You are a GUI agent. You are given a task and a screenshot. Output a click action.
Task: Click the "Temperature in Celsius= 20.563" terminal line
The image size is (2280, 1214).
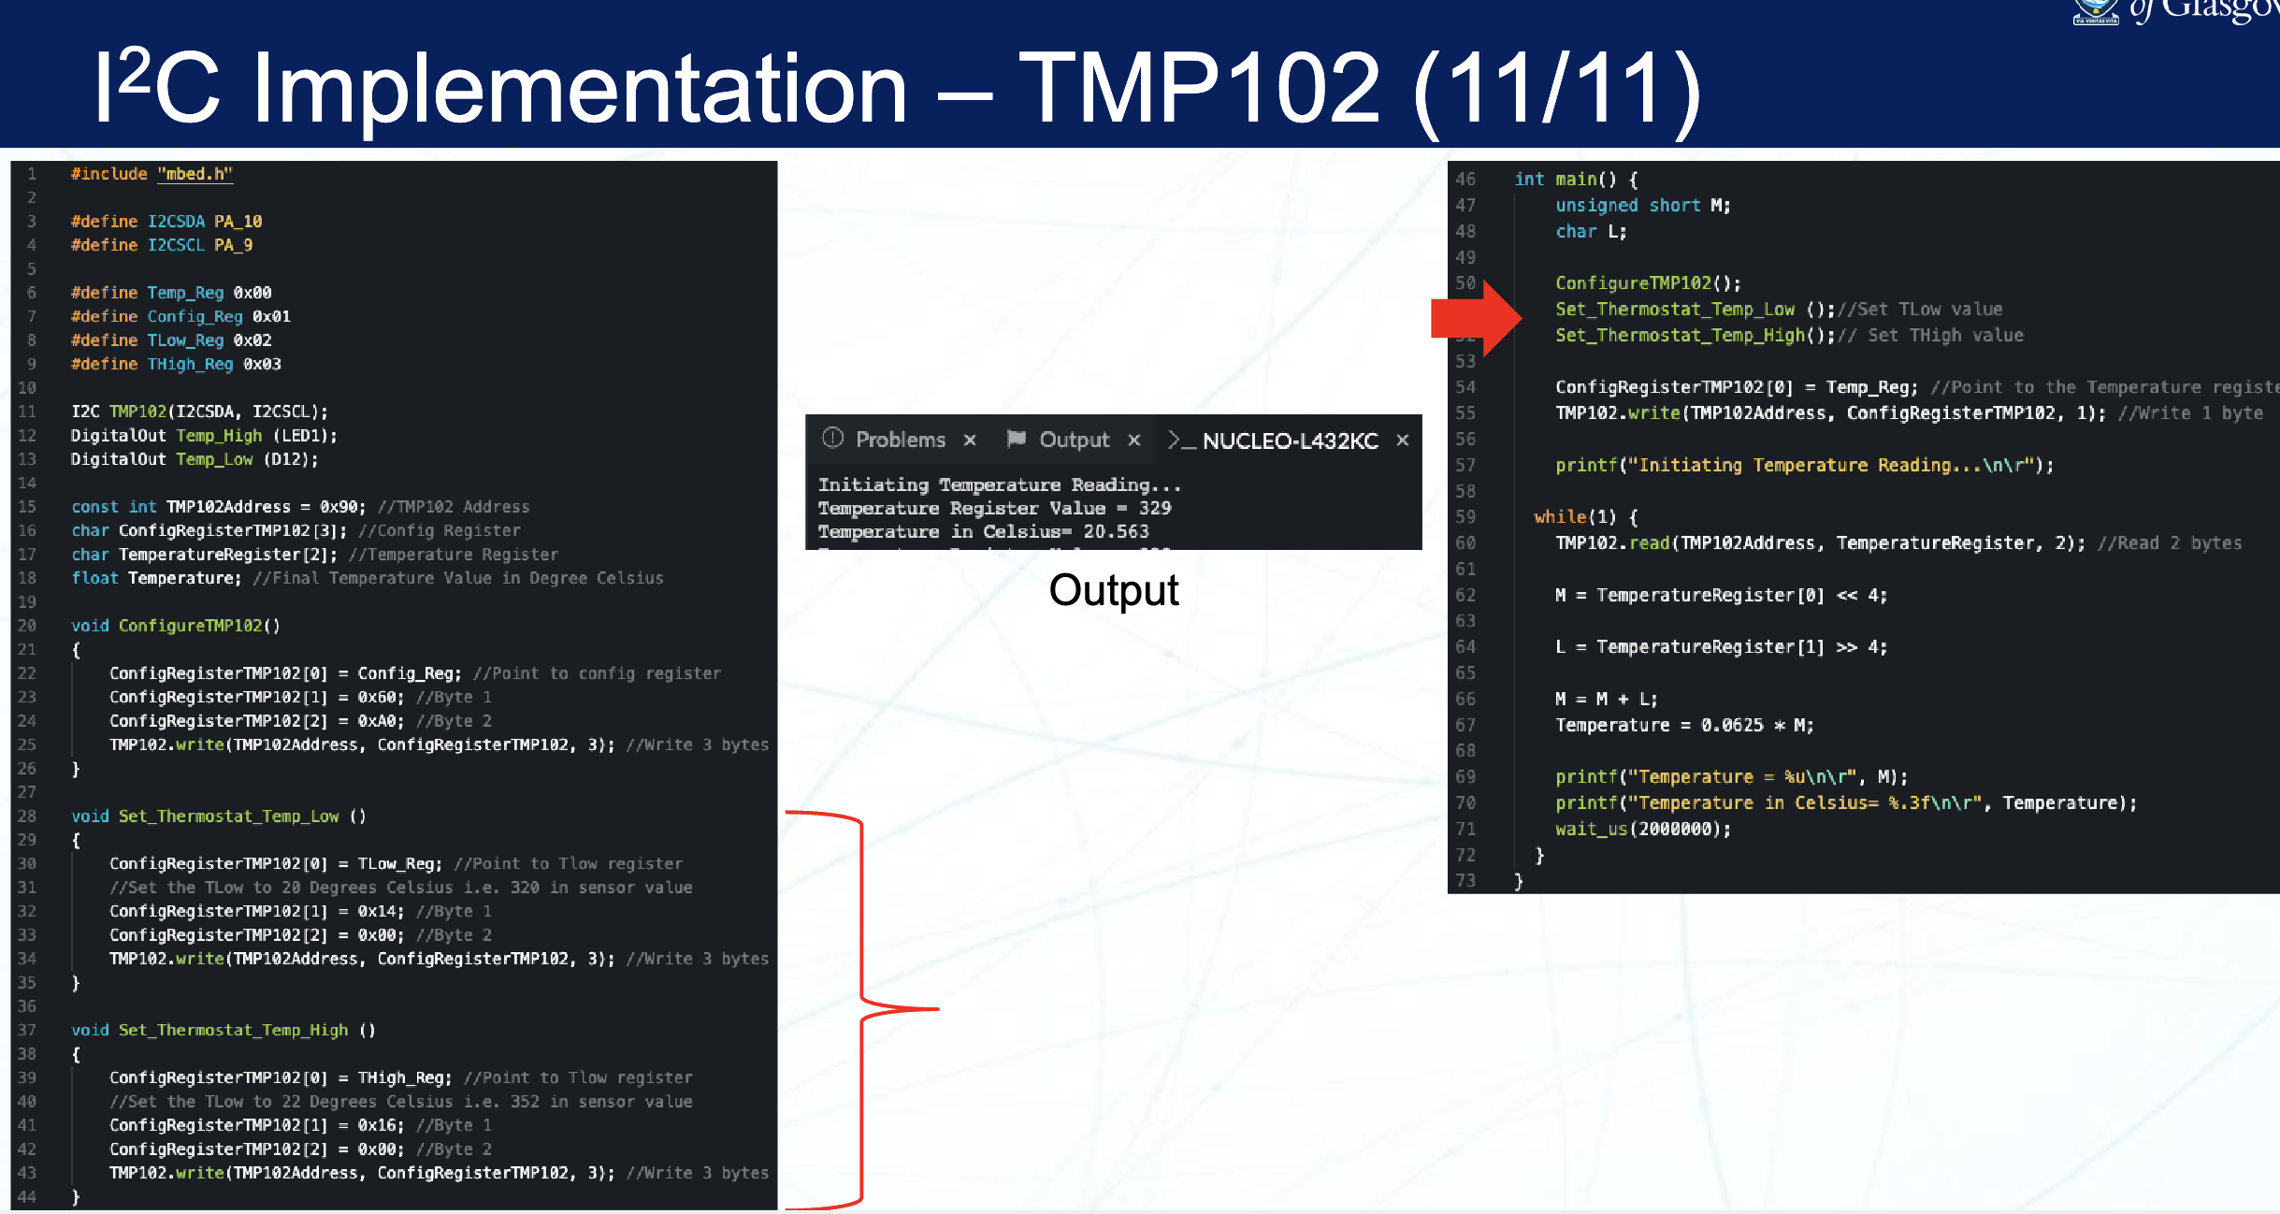[x=982, y=531]
